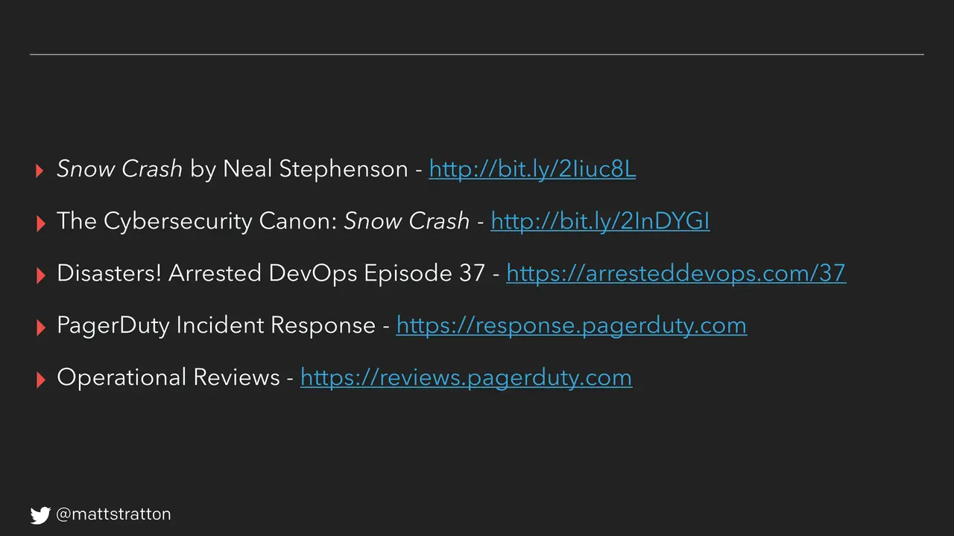Click the @mattstratton handle text
954x536 pixels.
(113, 514)
